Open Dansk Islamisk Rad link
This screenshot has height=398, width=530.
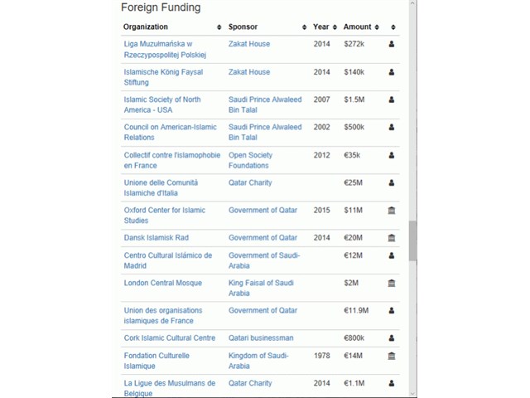[x=157, y=238]
